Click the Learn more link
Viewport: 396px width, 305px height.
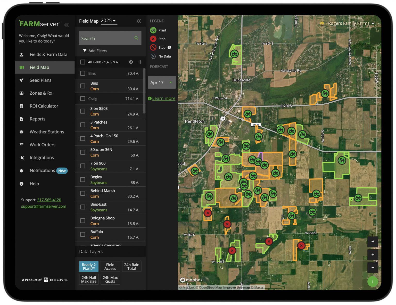click(164, 98)
